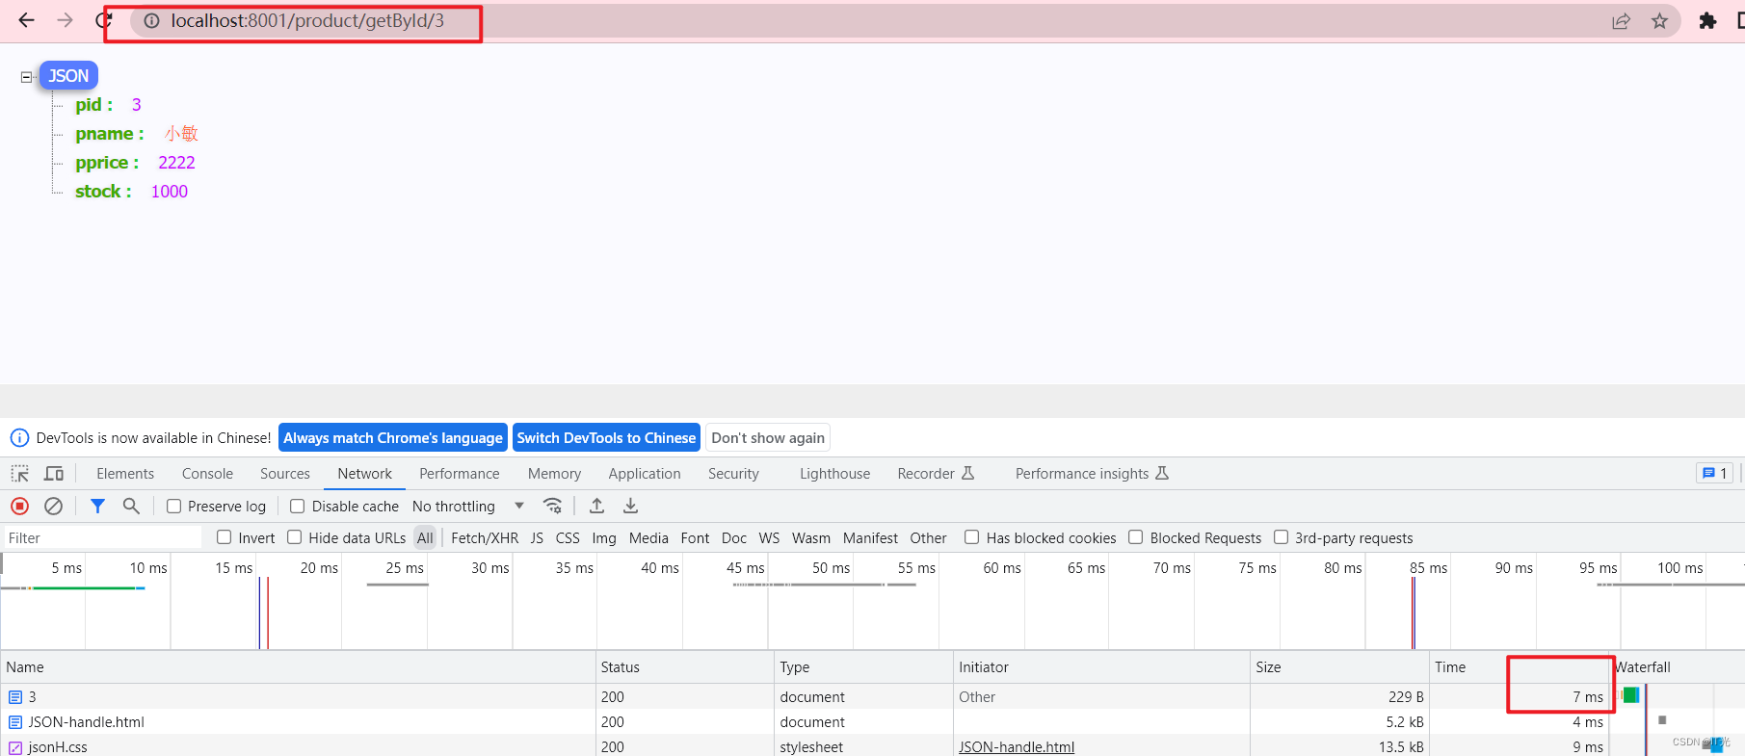Screen dimensions: 1745x756
Task: Bookmark this page with the star
Action: tap(1659, 21)
